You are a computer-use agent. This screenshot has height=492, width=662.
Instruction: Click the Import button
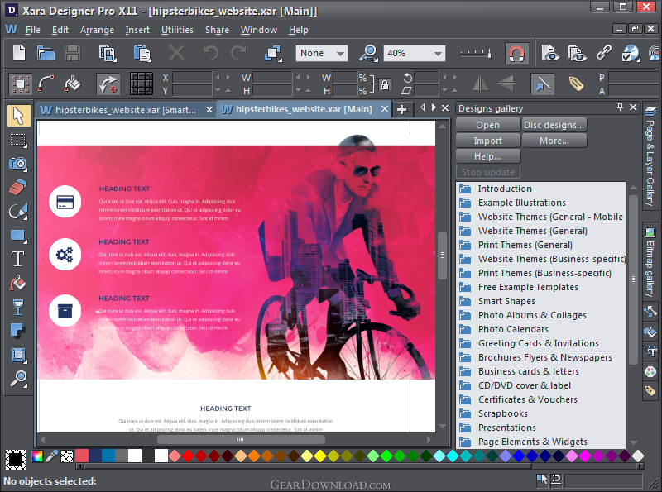(488, 141)
